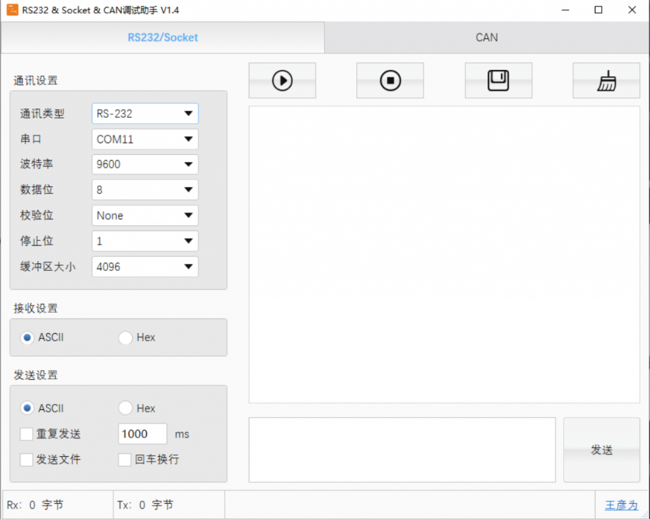This screenshot has width=650, height=519.
Task: Switch to the CAN tab
Action: click(487, 37)
